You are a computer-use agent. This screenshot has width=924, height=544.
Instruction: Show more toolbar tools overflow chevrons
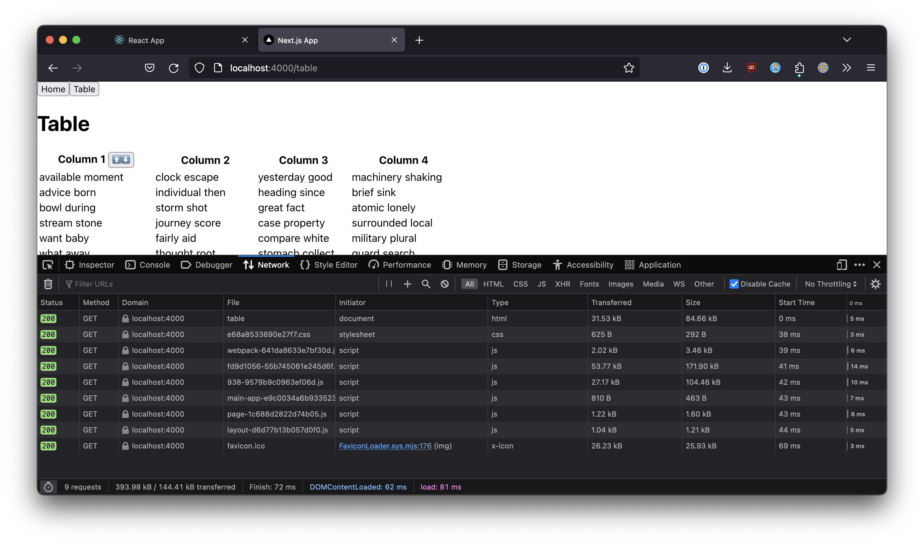tap(847, 68)
